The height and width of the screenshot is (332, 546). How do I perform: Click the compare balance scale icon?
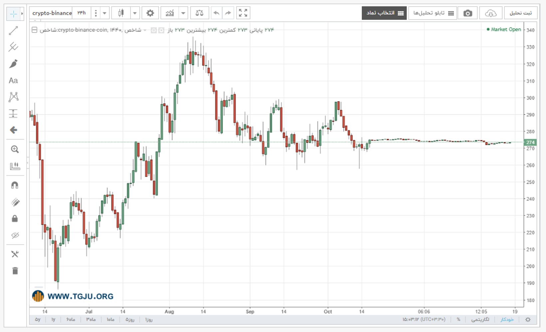pos(199,13)
